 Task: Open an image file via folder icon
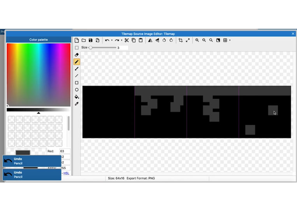84,40
